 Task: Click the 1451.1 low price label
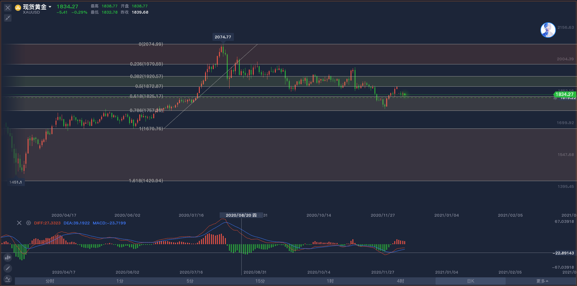point(16,182)
